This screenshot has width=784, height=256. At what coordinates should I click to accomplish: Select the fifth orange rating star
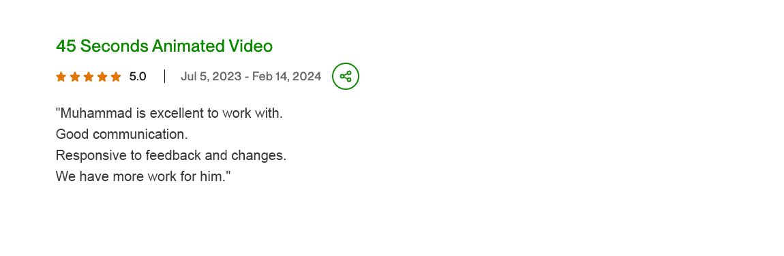(x=115, y=76)
